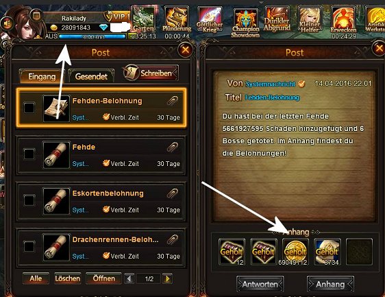Open the Garten event icon

[144, 20]
